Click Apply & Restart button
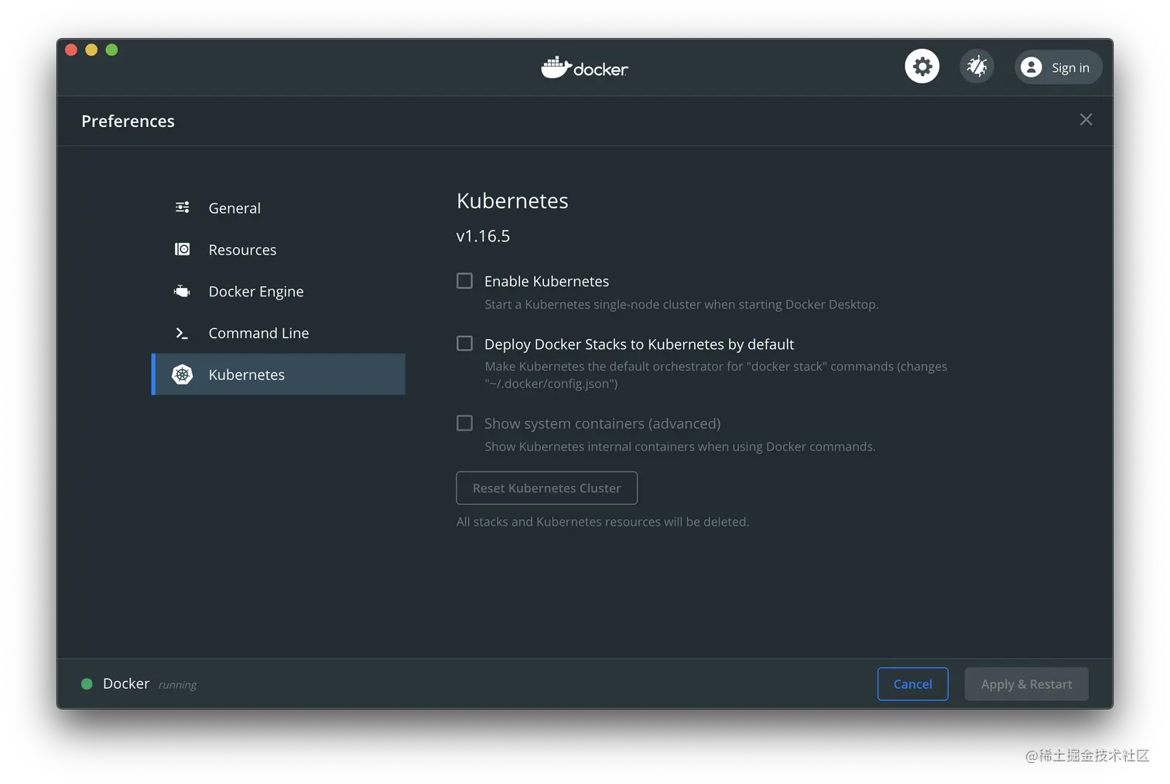1170x784 pixels. pos(1027,684)
